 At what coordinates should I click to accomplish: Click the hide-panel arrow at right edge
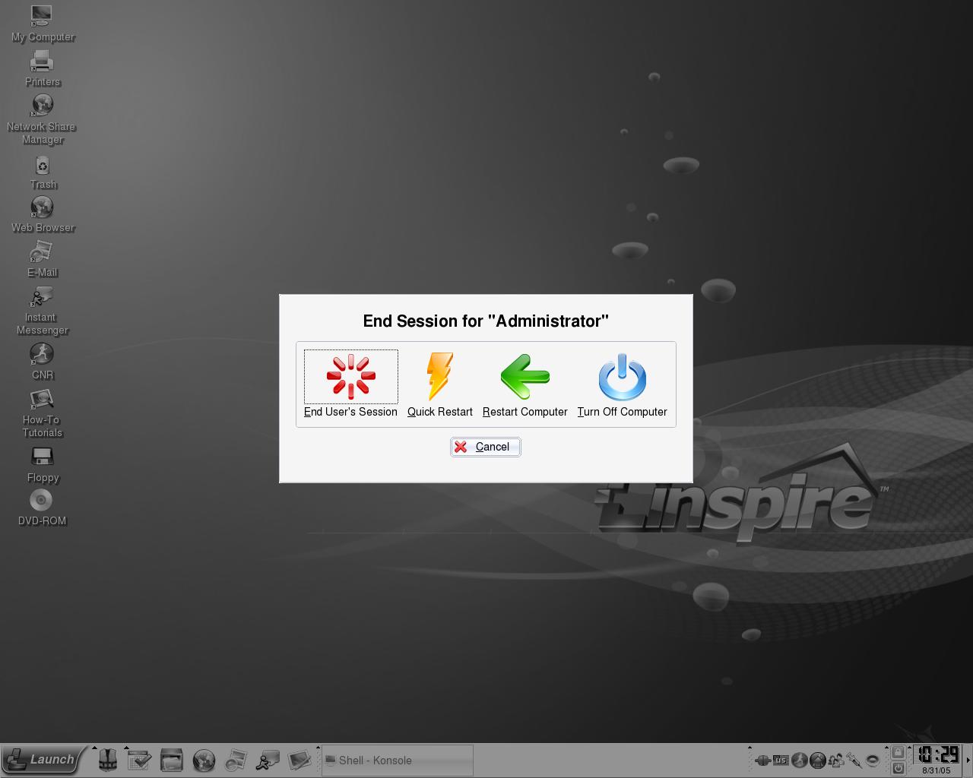coord(968,761)
